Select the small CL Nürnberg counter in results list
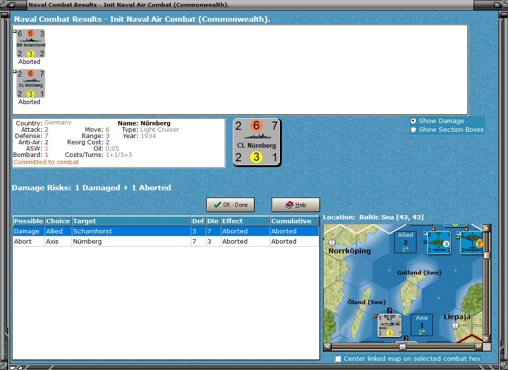 [31, 84]
